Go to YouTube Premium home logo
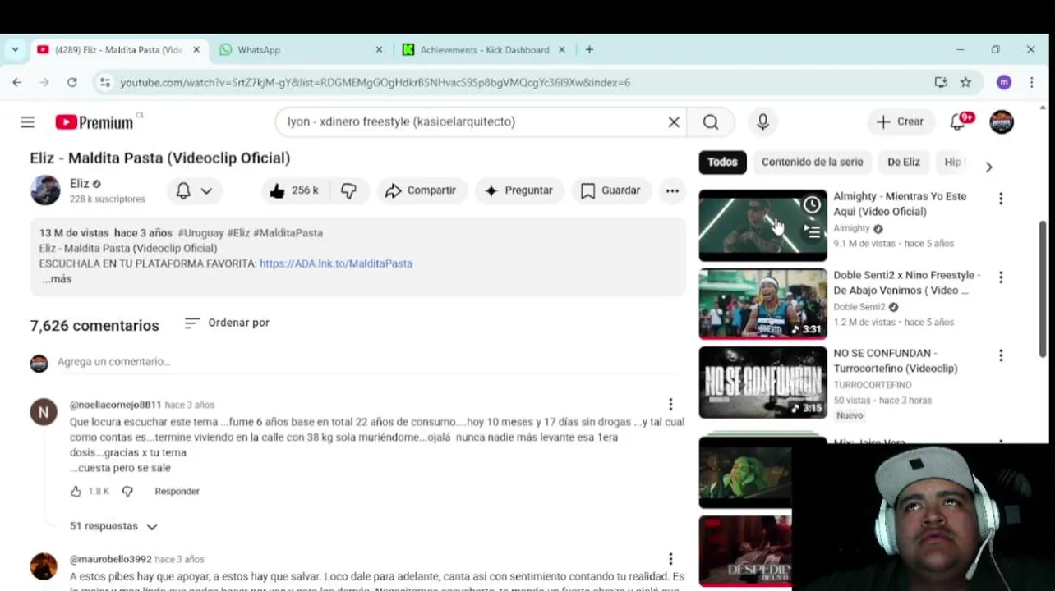Image resolution: width=1055 pixels, height=591 pixels. pos(94,122)
